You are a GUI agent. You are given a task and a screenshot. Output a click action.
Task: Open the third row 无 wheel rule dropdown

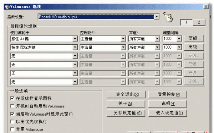[x=75, y=56]
